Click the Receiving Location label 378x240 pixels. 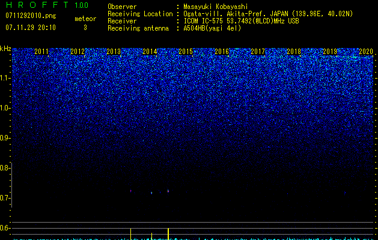pos(140,14)
